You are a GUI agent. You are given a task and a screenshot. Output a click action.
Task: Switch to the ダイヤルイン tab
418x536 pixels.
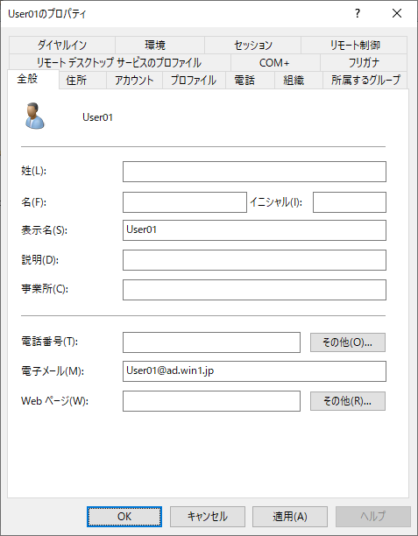click(x=62, y=46)
